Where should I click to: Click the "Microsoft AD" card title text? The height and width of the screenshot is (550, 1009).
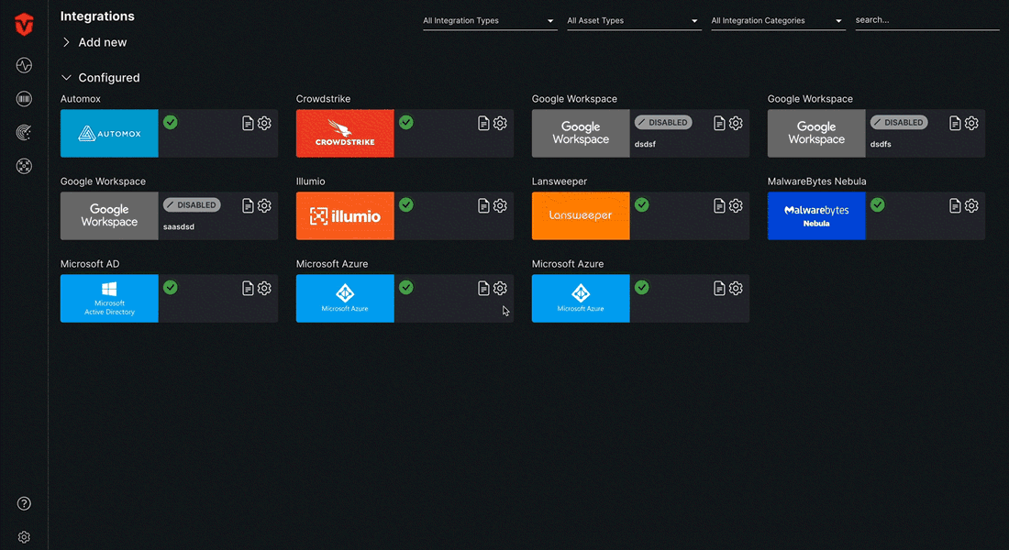click(x=90, y=264)
